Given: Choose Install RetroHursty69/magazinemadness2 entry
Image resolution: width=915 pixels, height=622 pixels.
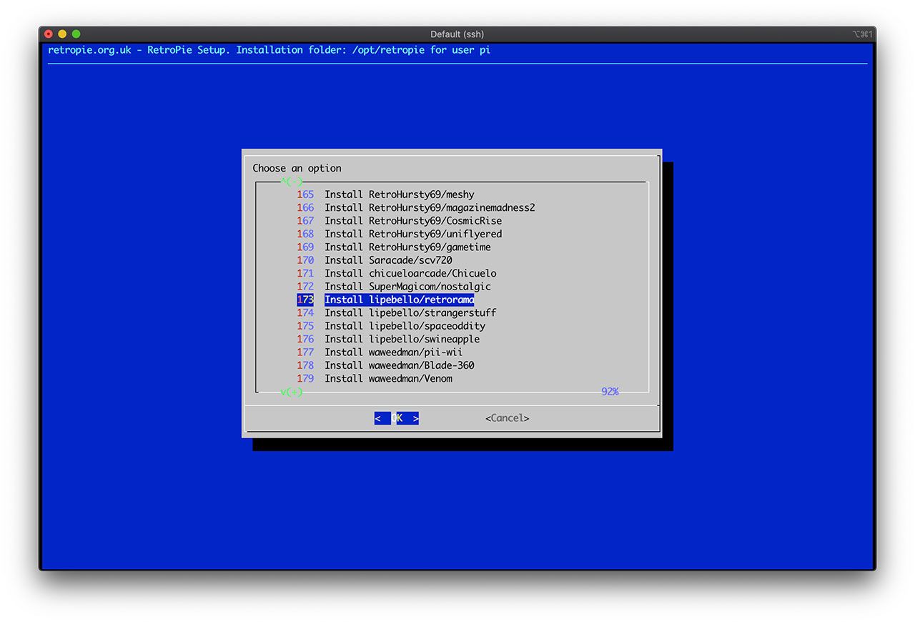Looking at the screenshot, I should point(429,208).
